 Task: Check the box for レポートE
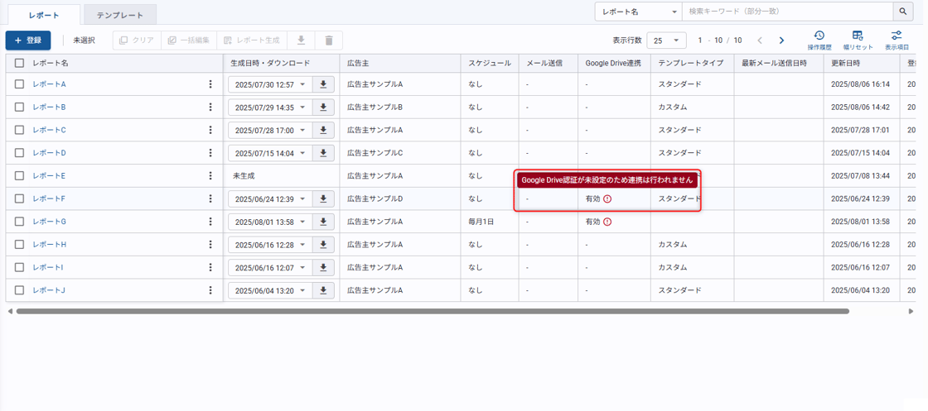pyautogui.click(x=20, y=176)
